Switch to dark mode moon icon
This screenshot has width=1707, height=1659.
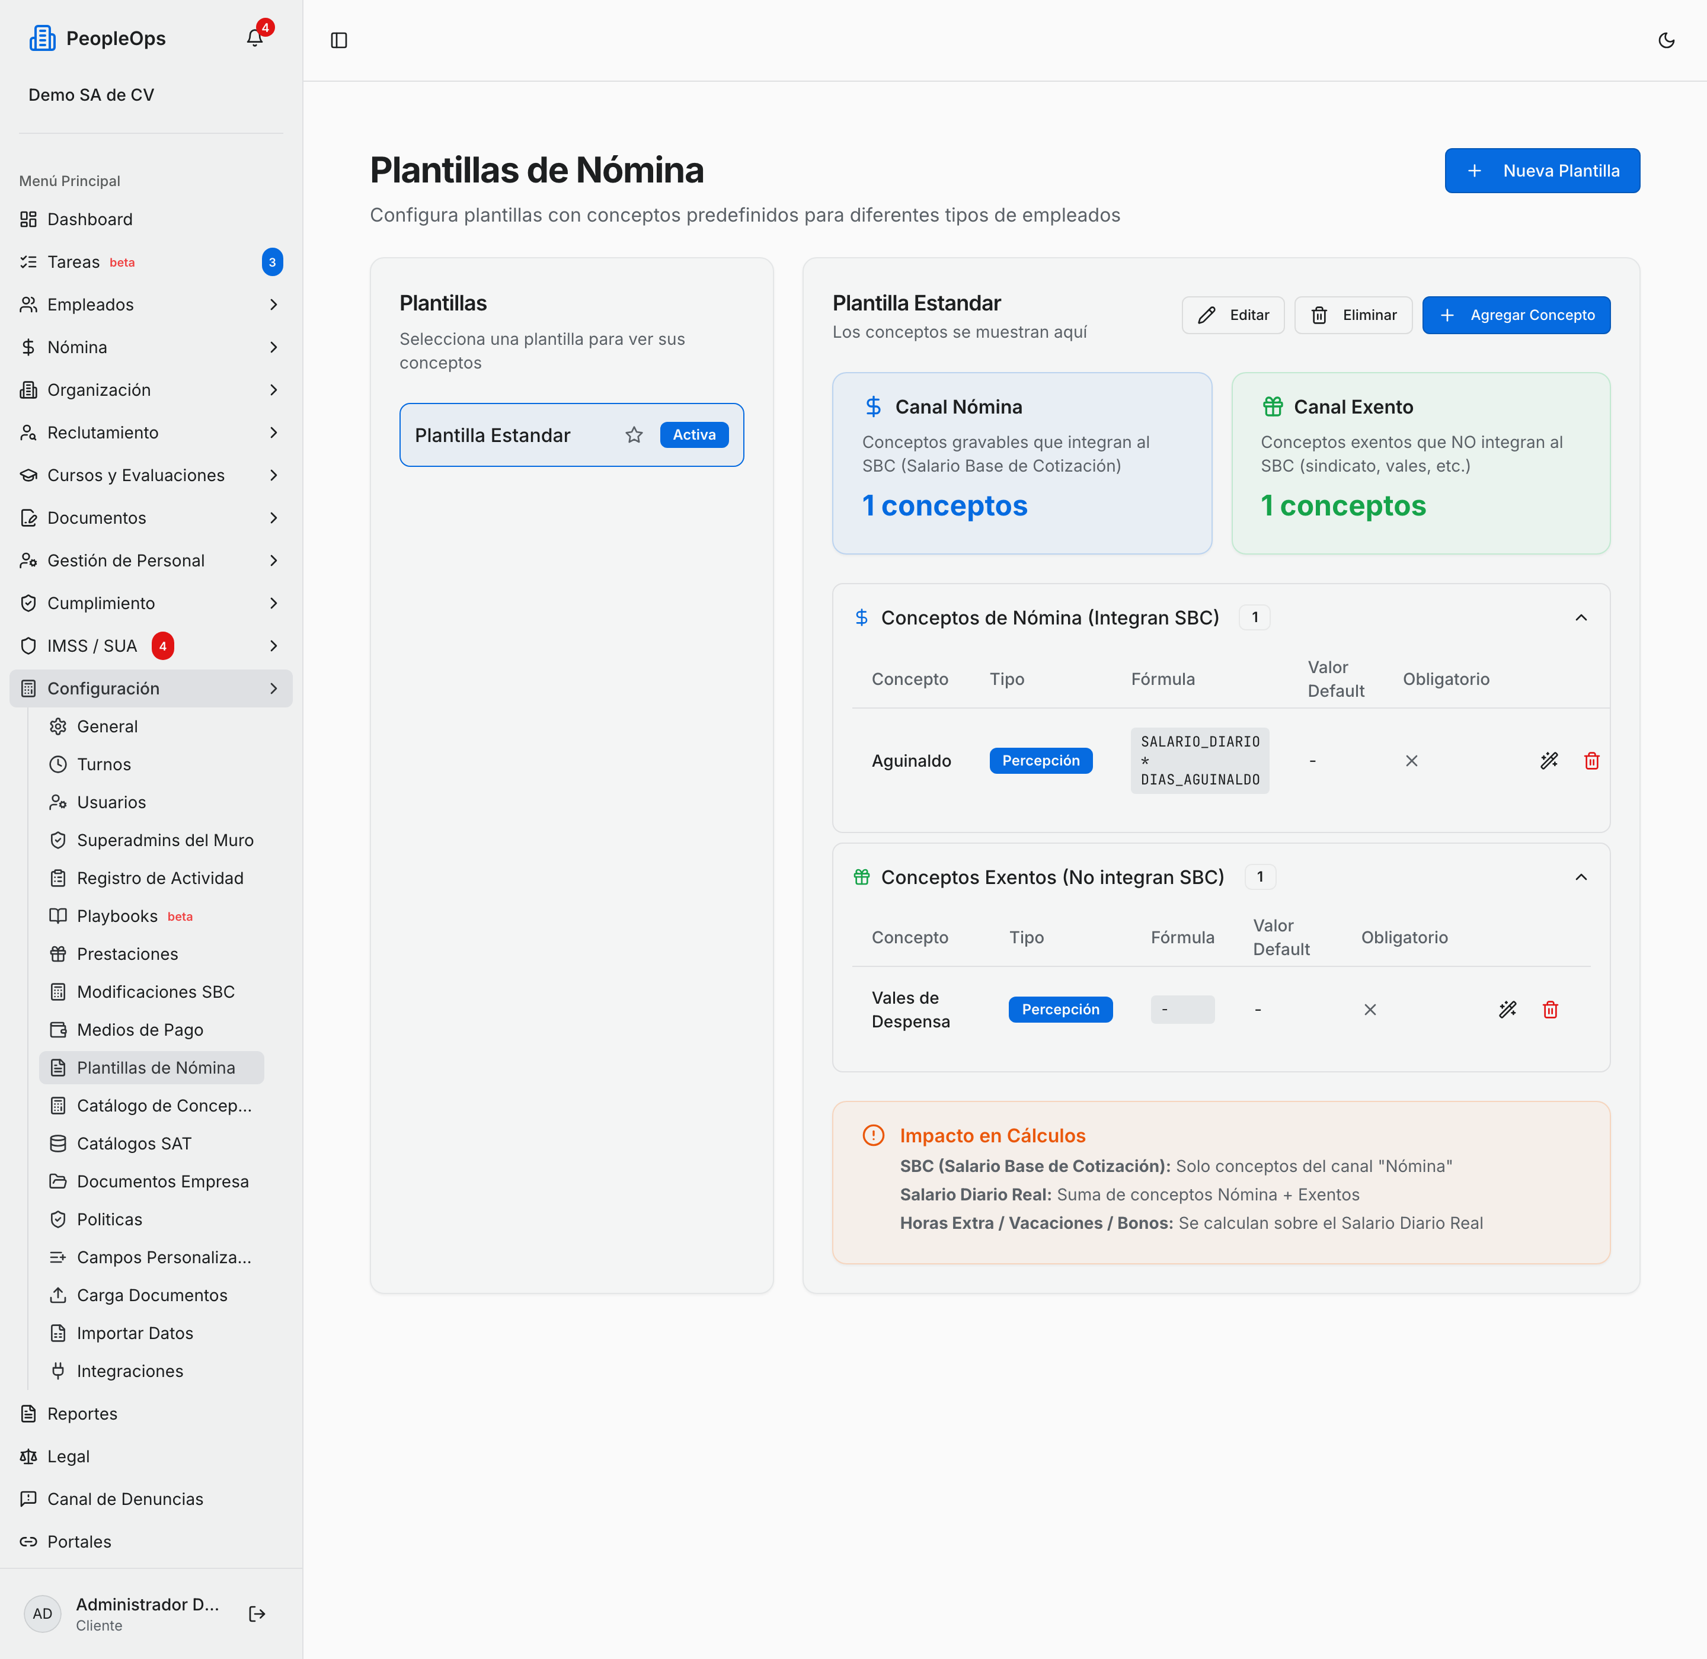1666,40
